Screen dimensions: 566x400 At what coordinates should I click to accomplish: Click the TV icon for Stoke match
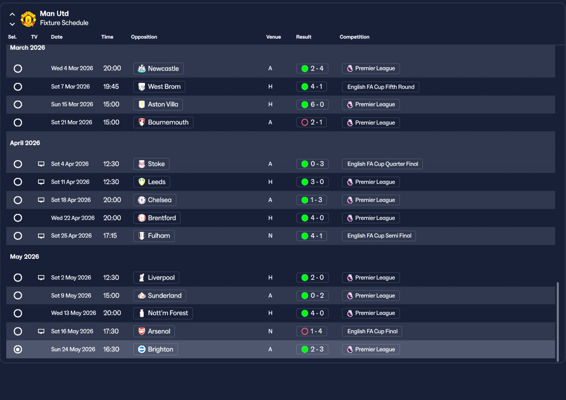[x=41, y=164]
